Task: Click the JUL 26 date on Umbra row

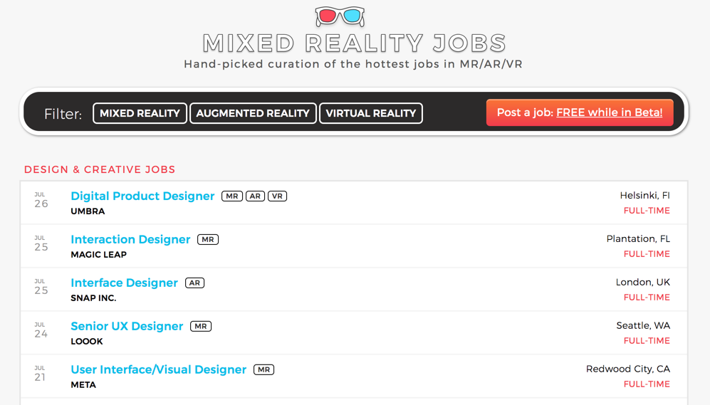Action: point(41,200)
